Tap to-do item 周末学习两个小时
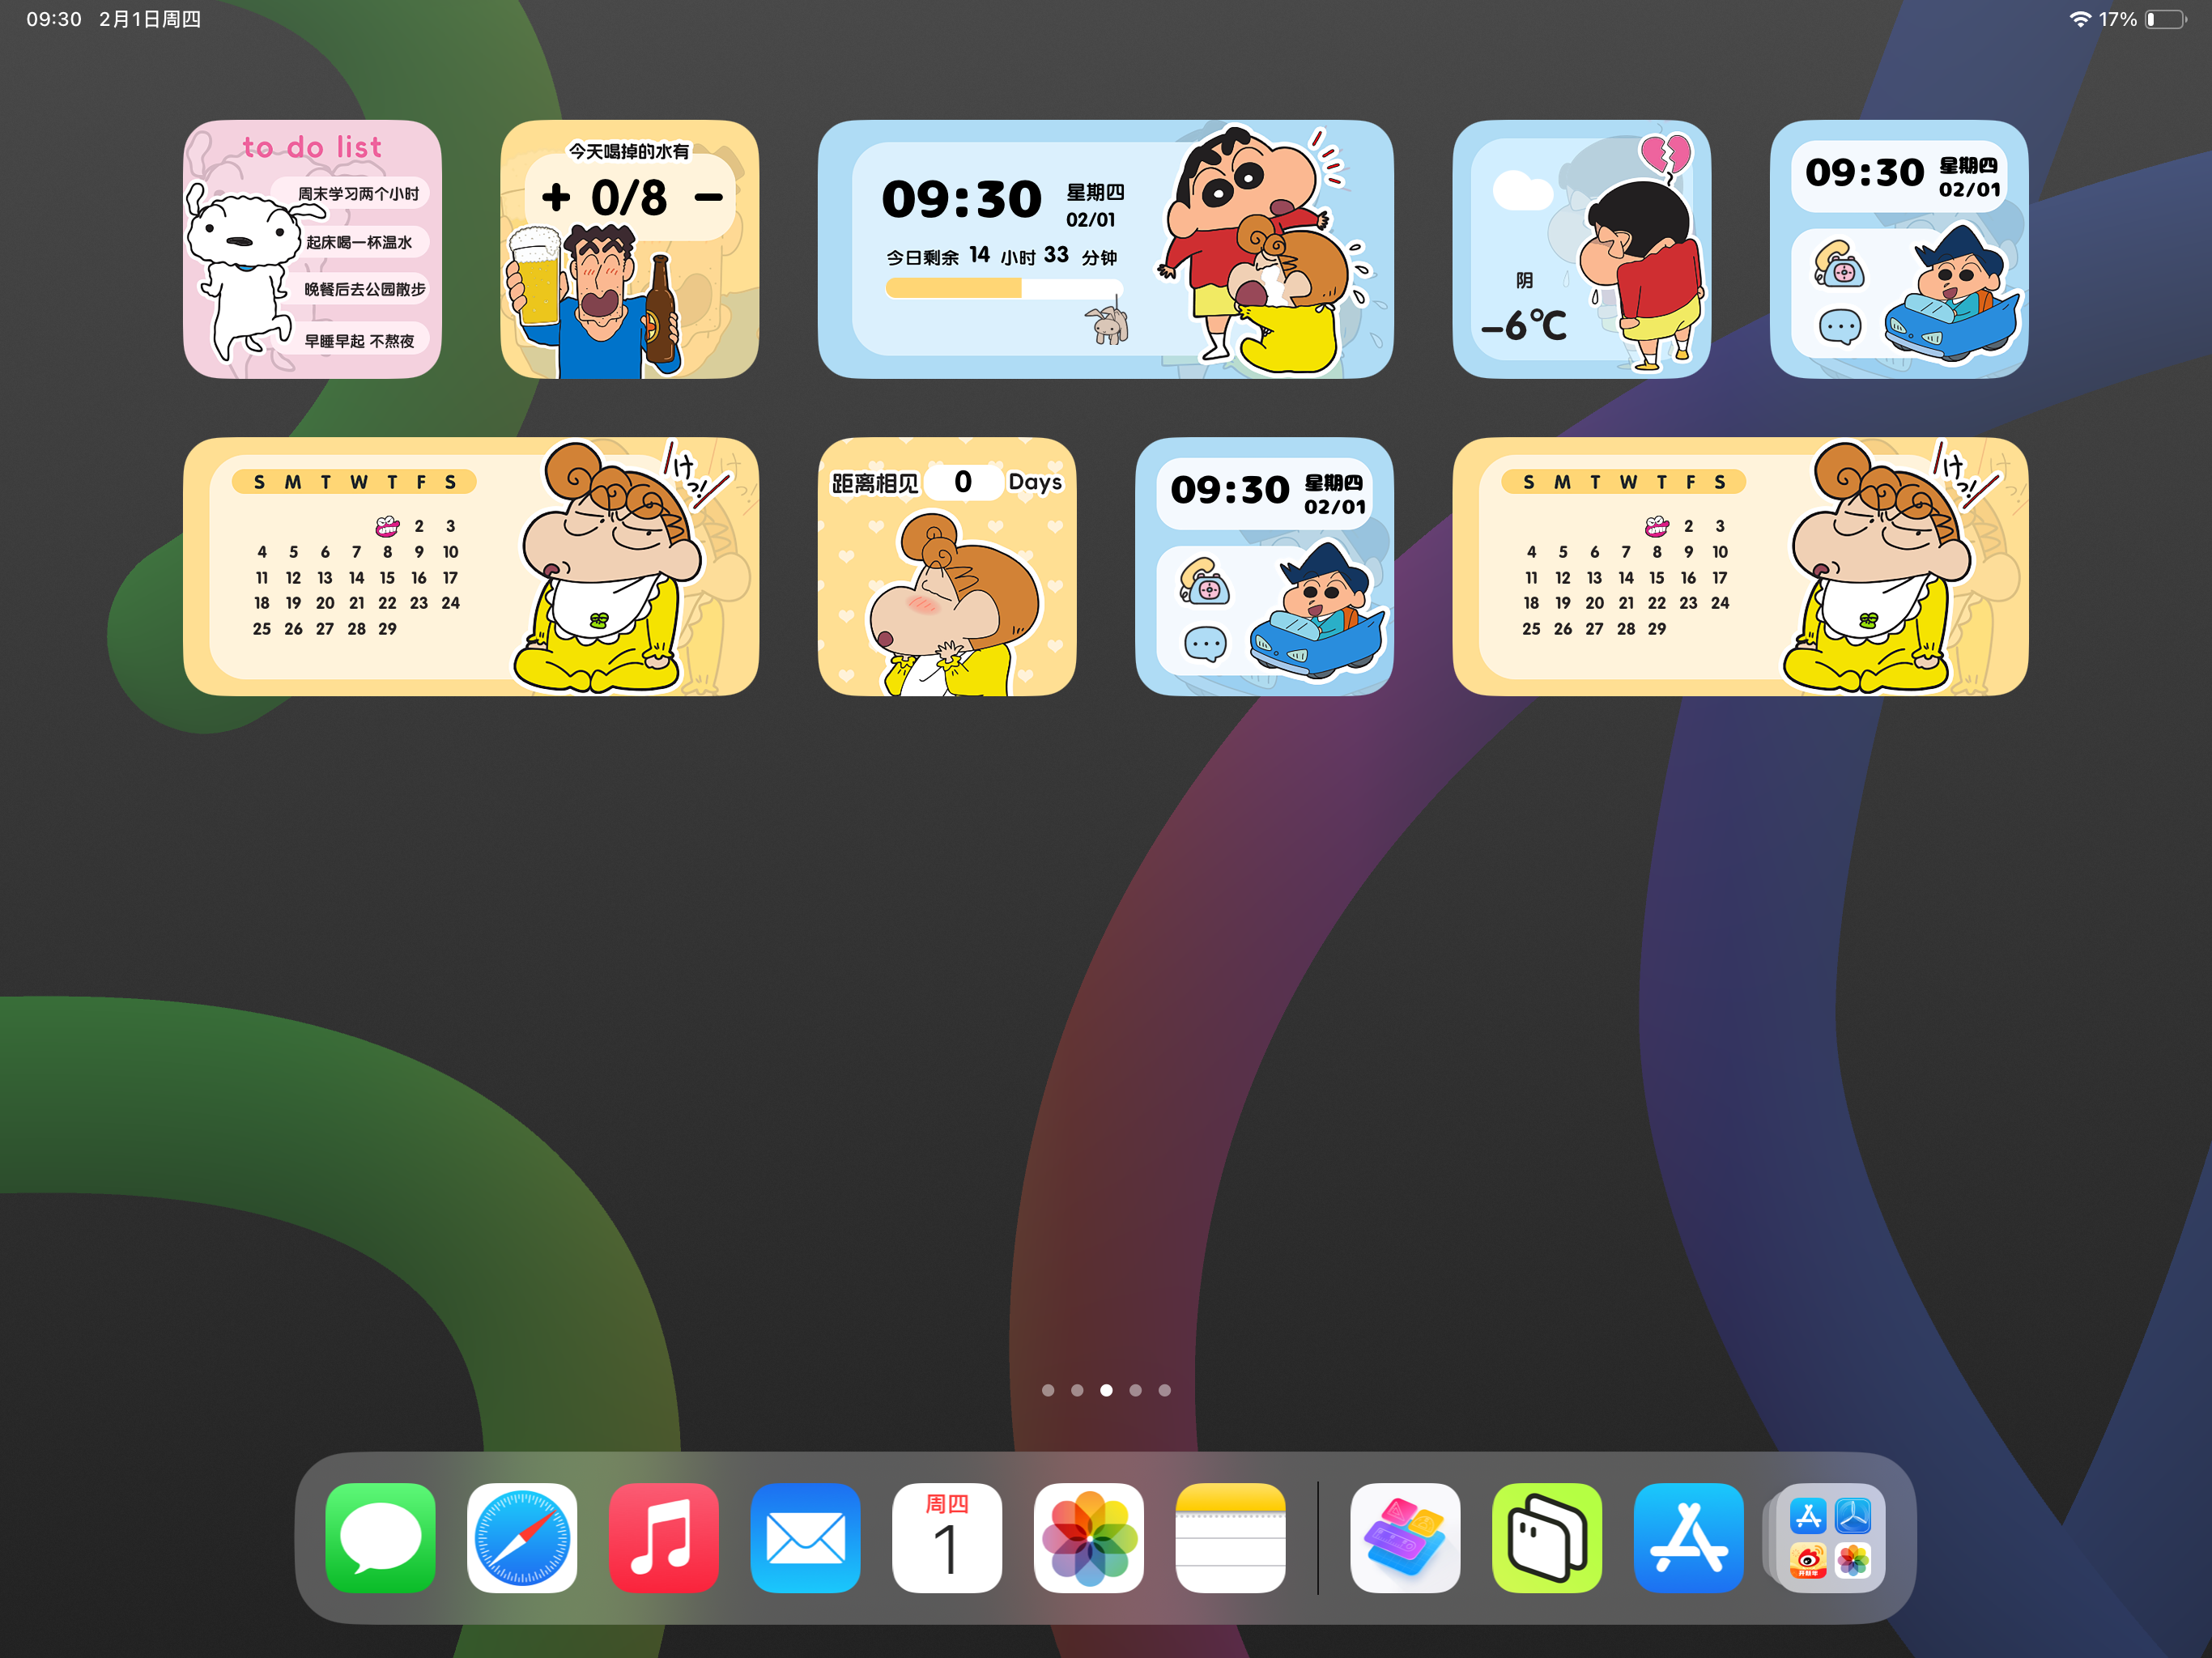 pos(358,194)
